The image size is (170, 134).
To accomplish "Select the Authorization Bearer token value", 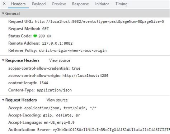I will (x=104, y=130).
